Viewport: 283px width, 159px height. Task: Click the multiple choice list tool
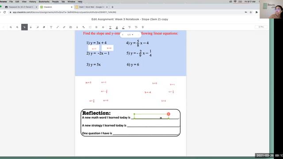click(96, 27)
